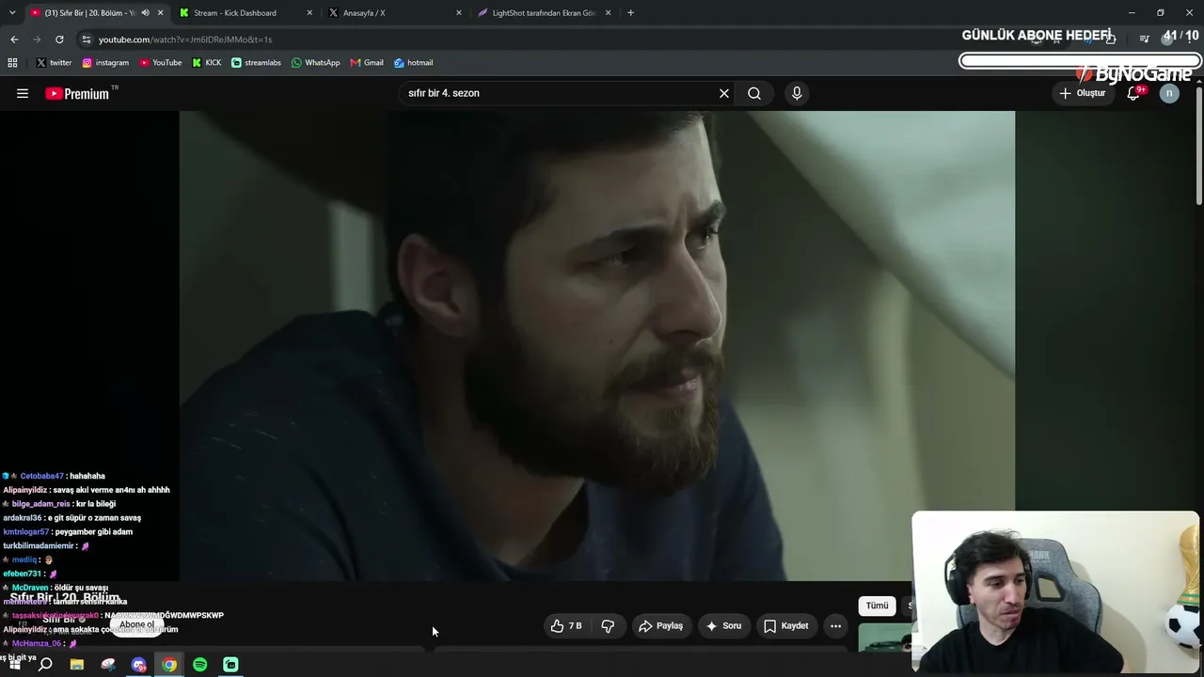Image resolution: width=1204 pixels, height=677 pixels.
Task: Select the Tümü filter chip
Action: (877, 606)
